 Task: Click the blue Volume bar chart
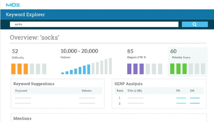[x=87, y=66]
